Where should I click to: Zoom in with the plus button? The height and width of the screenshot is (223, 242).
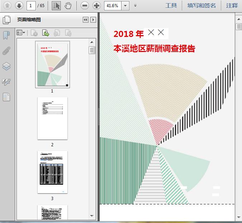click(x=96, y=6)
